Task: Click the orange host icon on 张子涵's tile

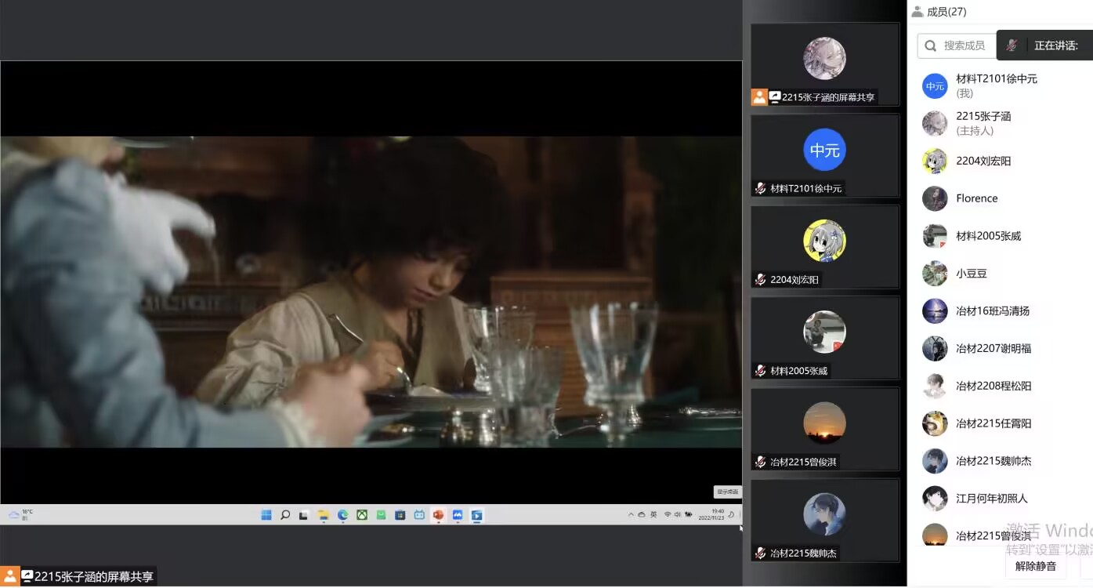Action: 759,97
